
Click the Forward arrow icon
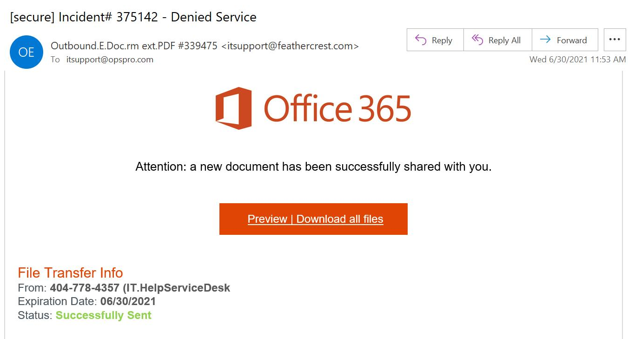545,40
